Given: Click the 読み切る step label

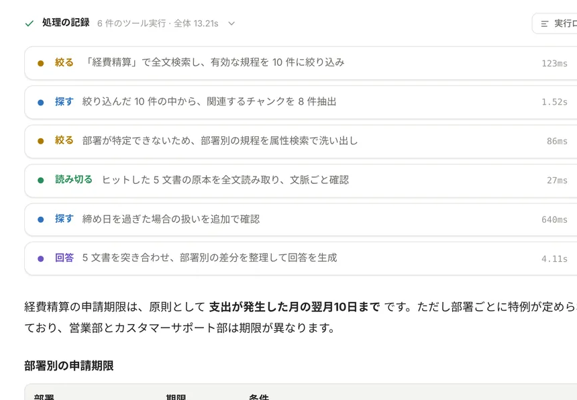Looking at the screenshot, I should click(x=74, y=179).
